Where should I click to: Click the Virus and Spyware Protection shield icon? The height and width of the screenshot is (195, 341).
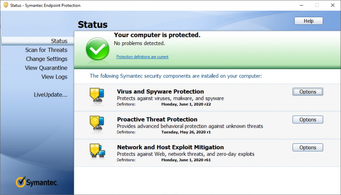point(97,96)
